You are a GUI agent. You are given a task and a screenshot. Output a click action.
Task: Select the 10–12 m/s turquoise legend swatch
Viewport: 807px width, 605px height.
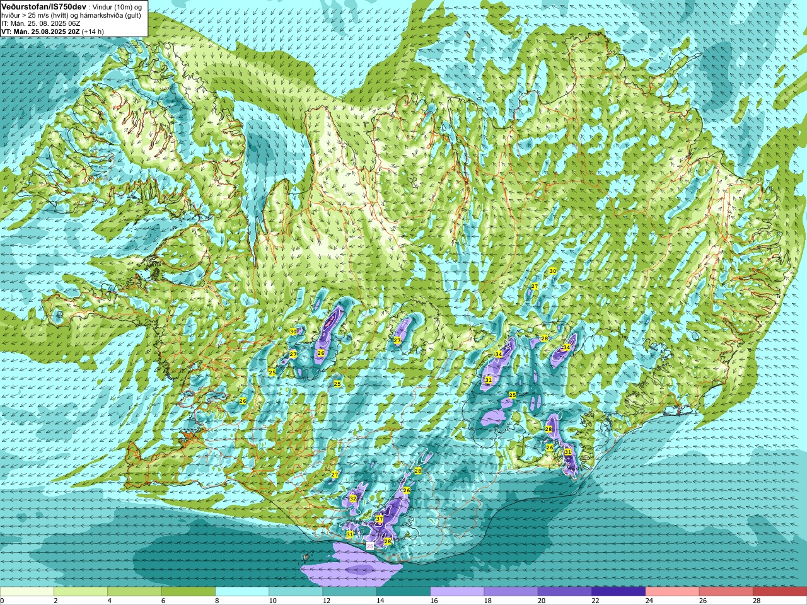296,592
